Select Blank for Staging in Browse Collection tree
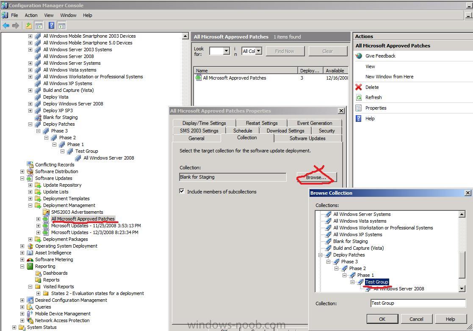The image size is (473, 331). (351, 241)
